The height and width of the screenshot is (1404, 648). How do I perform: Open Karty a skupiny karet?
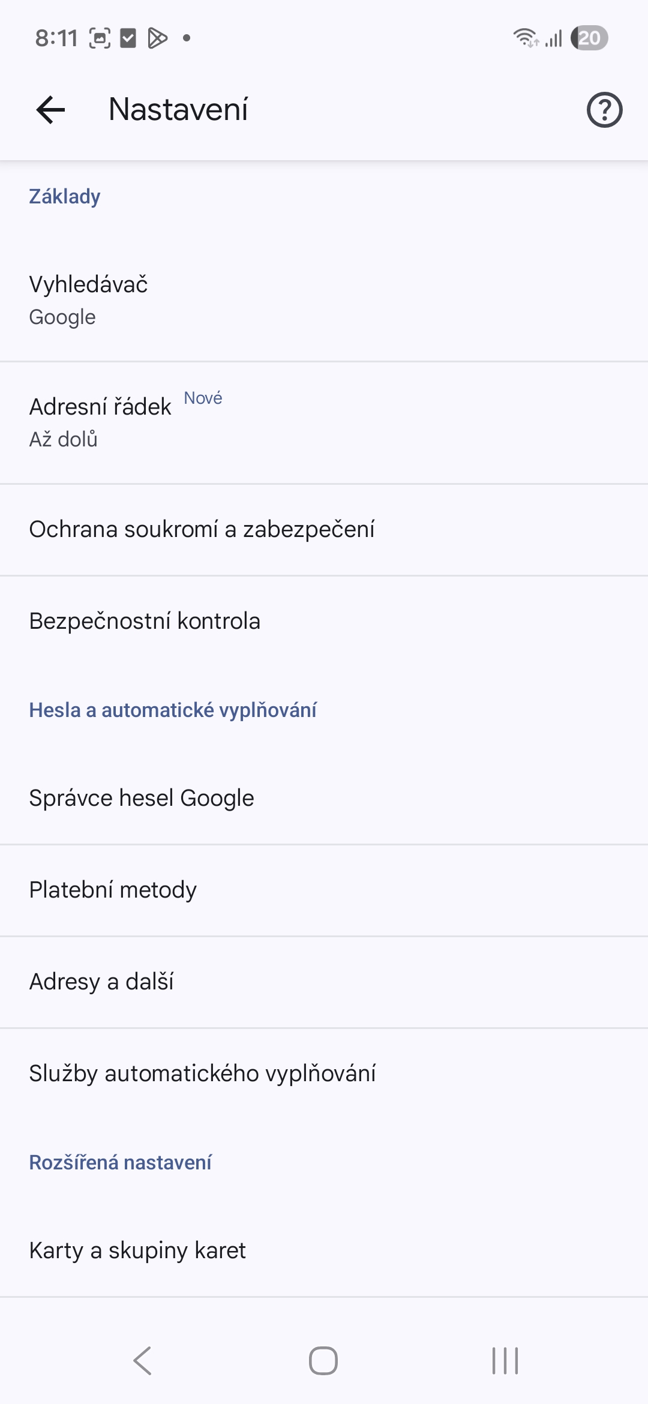tap(324, 1250)
